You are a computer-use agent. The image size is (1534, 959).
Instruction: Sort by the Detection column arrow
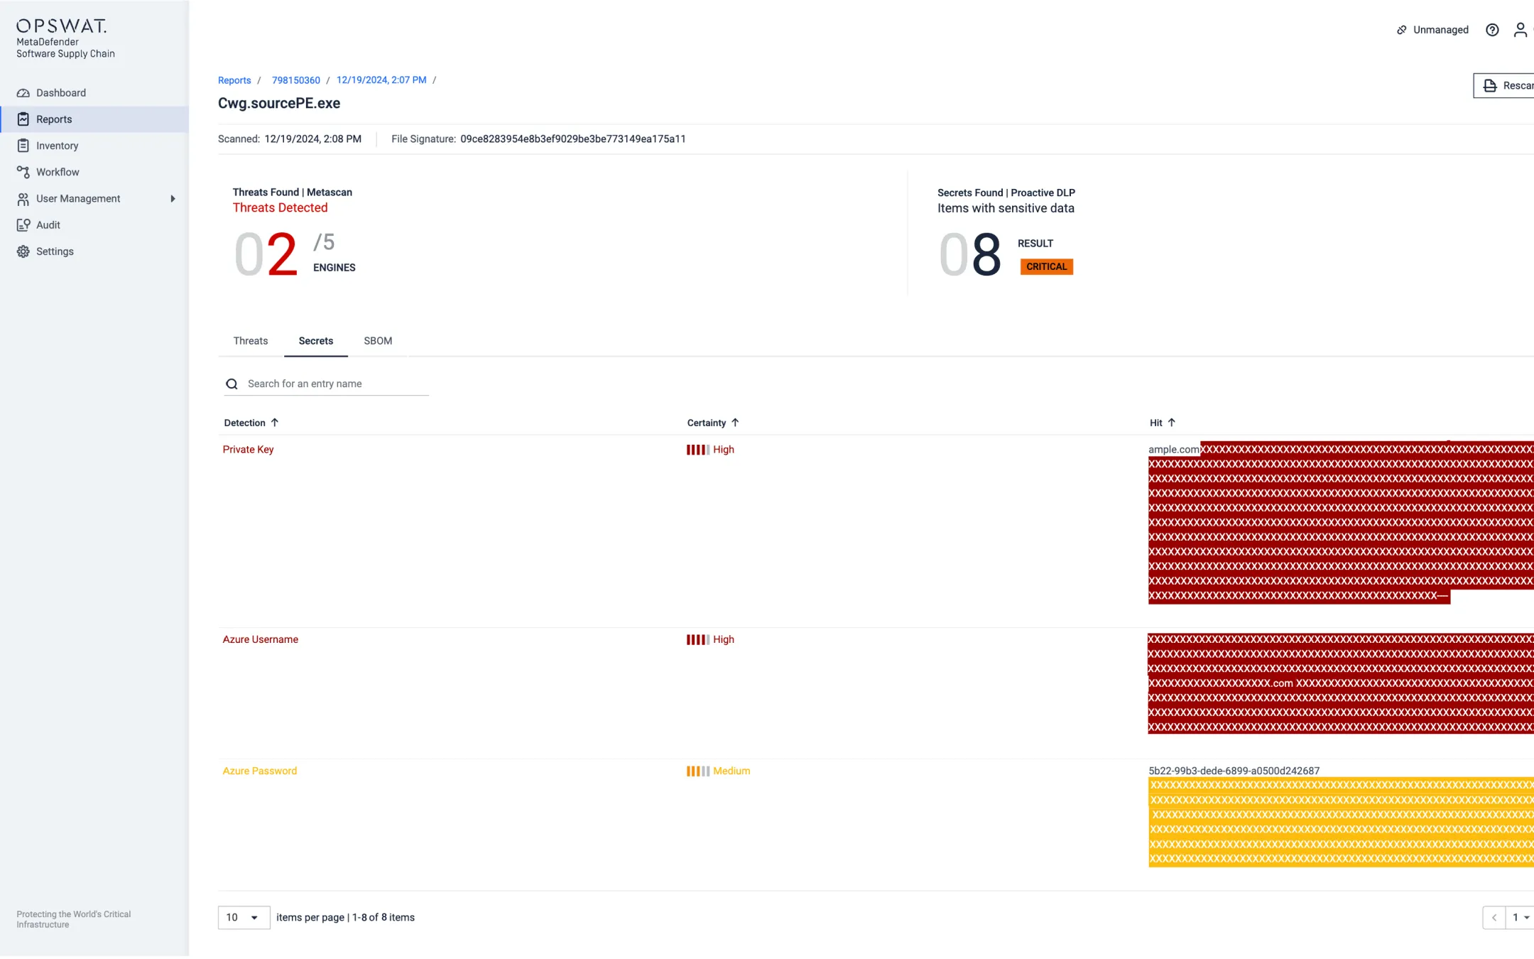click(x=275, y=423)
